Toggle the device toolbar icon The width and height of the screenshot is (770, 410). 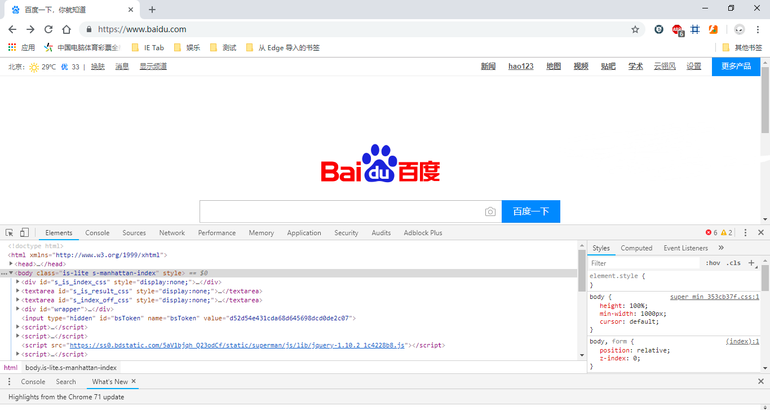pos(24,232)
